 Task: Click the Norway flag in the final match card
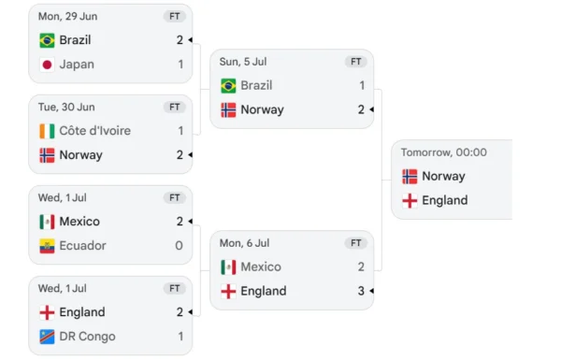(x=410, y=177)
